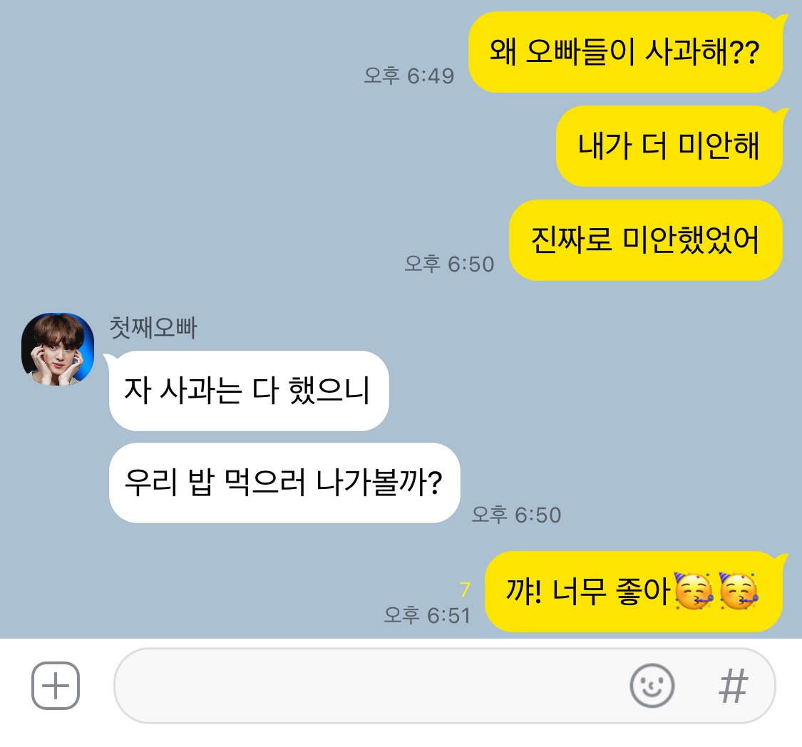802x747 pixels.
Task: Open the plus attachment menu
Action: point(55,685)
